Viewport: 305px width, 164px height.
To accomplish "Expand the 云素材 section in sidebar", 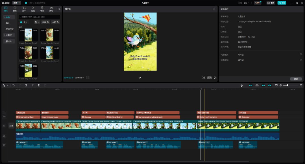I will (x=9, y=35).
